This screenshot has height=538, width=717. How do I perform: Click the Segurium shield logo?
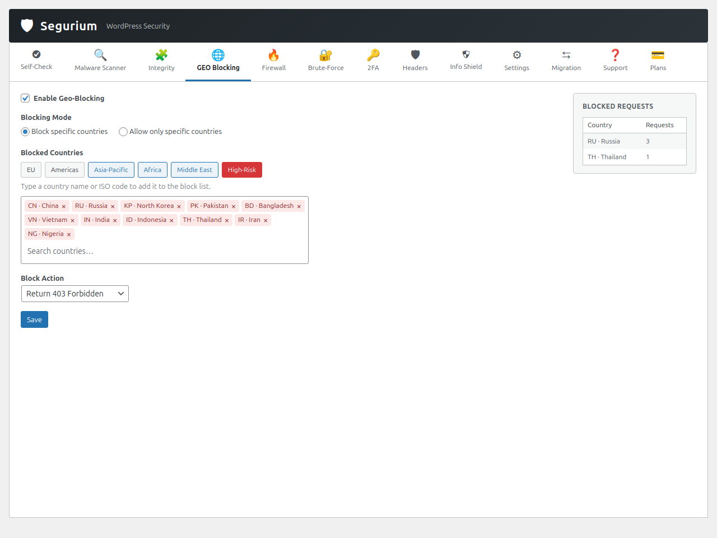27,25
